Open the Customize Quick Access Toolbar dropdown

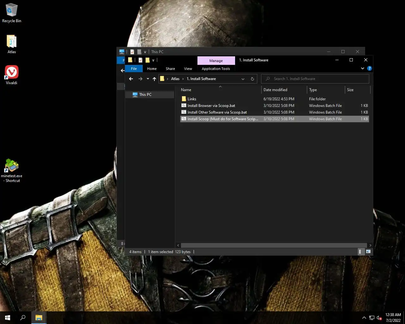pyautogui.click(x=153, y=60)
